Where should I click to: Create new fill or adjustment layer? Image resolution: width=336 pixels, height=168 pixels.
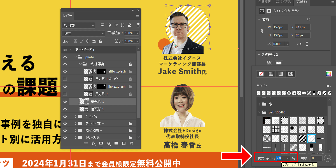pos(109,143)
